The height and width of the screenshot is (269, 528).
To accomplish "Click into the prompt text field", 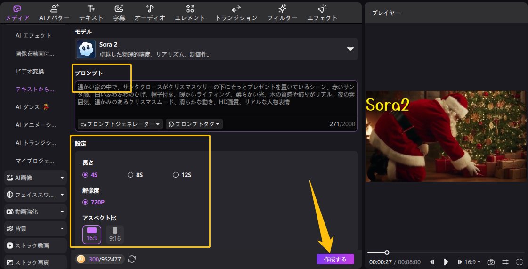I will [216, 98].
